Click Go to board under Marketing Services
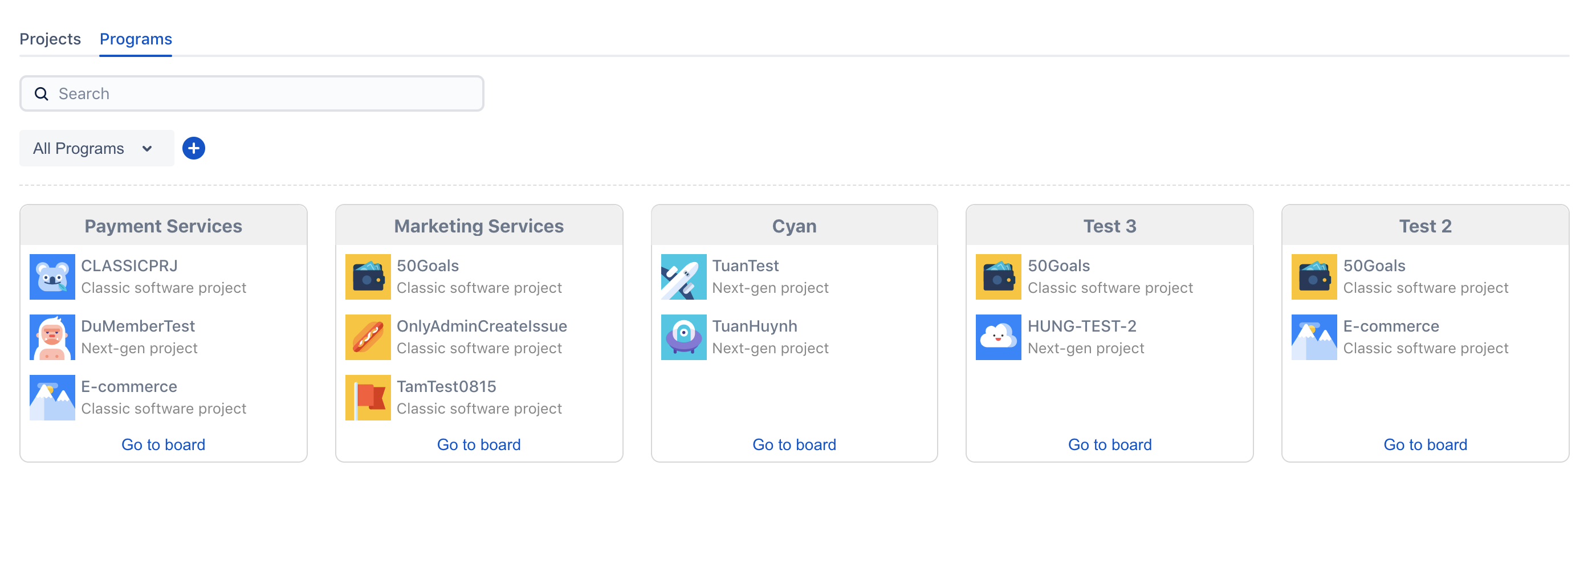The width and height of the screenshot is (1596, 580). coord(478,444)
